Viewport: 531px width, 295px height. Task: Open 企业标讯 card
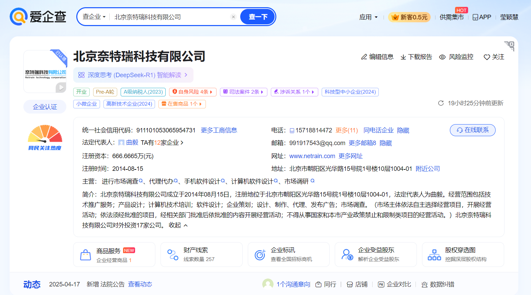coord(289,255)
